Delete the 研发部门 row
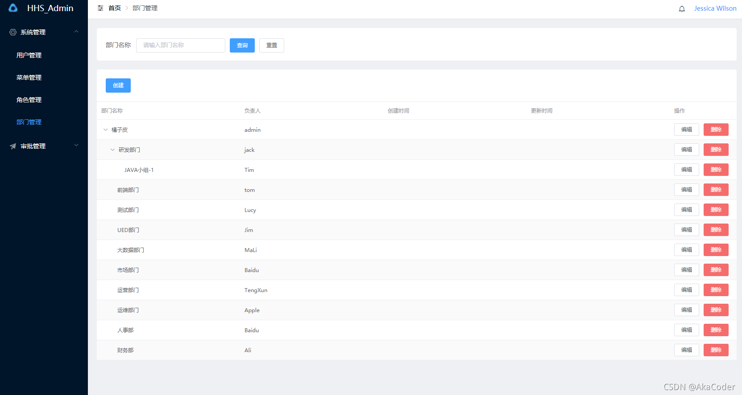This screenshot has width=742, height=395. click(716, 150)
